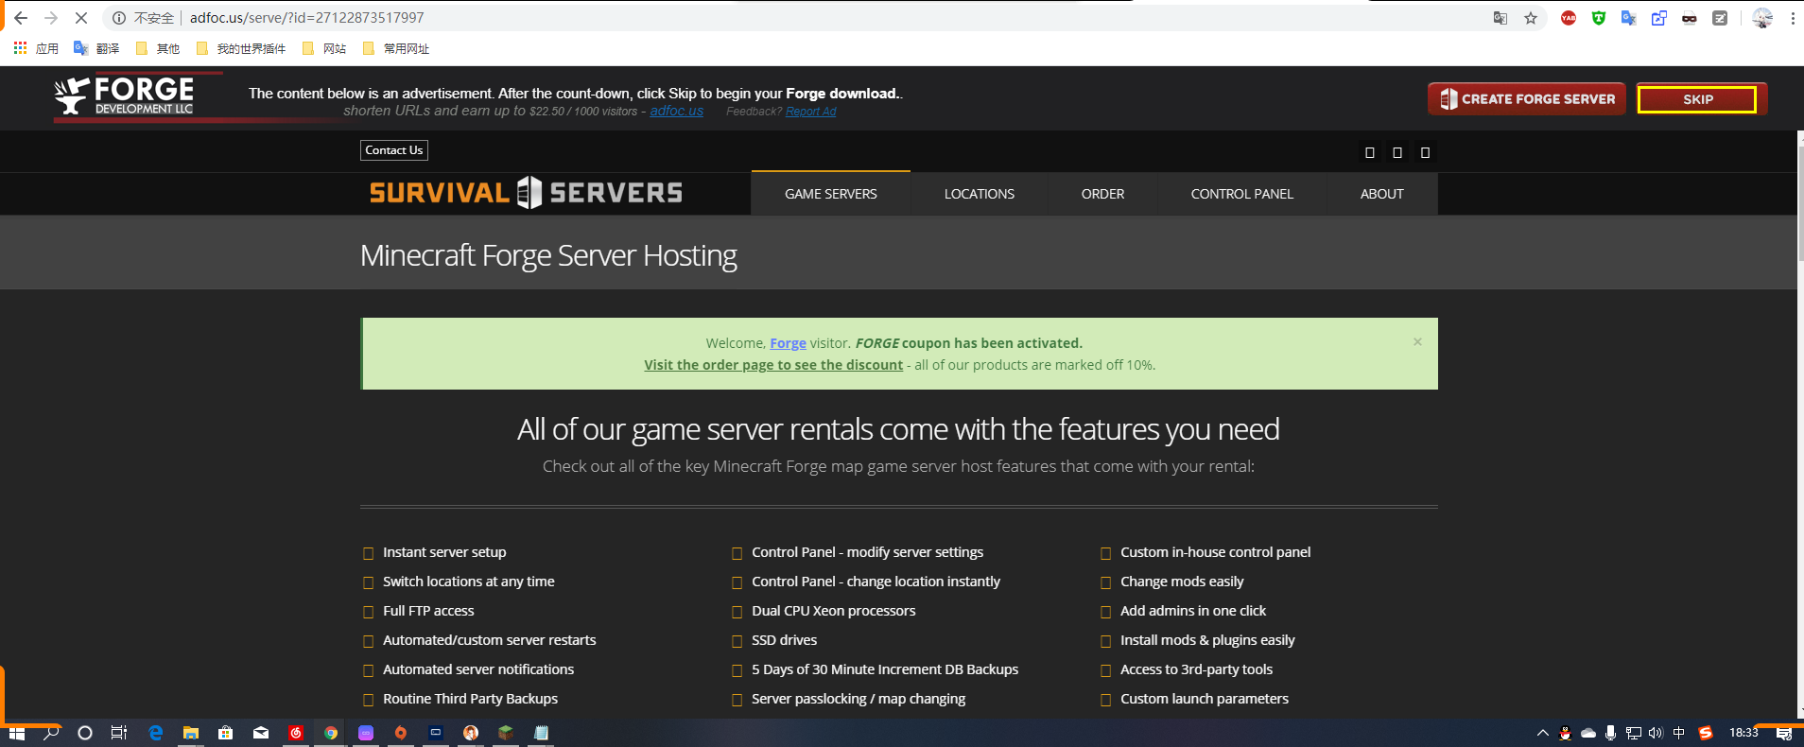Click the Forge Development LLC logo
Screen dimensions: 1804x747
click(x=125, y=96)
